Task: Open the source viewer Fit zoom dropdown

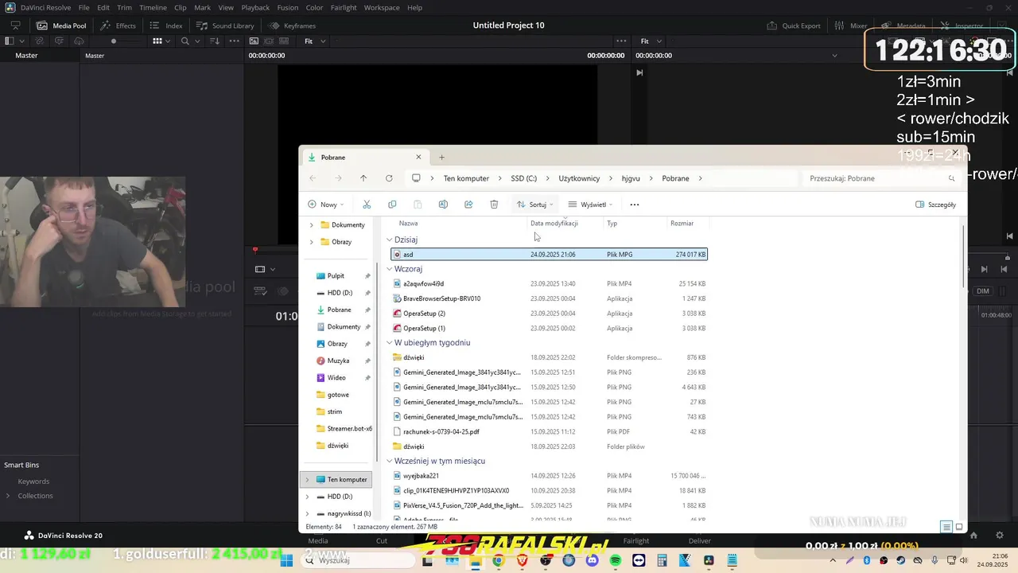Action: (x=315, y=41)
